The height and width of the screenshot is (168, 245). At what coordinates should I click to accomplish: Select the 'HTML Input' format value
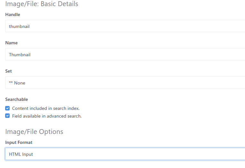pyautogui.click(x=21, y=154)
